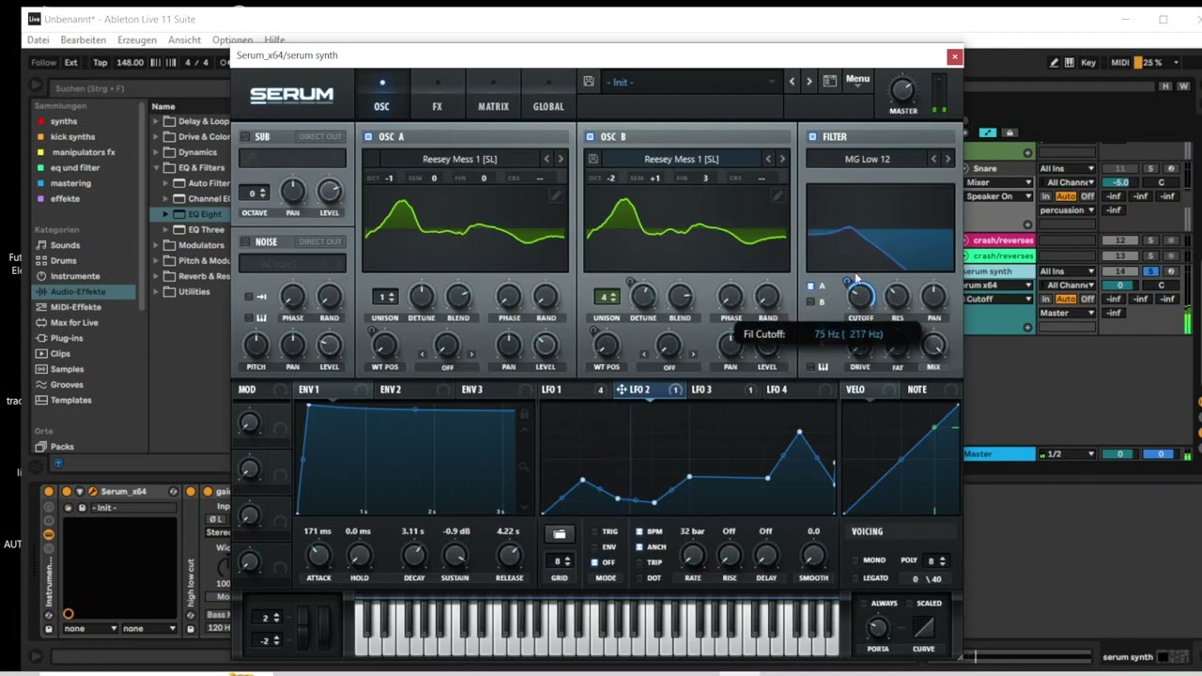Screen dimensions: 1202x676
Task: Expand Utilities folder in browser
Action: coord(158,291)
